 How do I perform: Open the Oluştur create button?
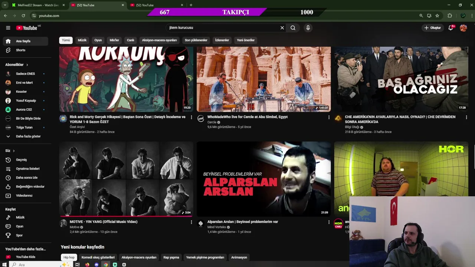(432, 28)
